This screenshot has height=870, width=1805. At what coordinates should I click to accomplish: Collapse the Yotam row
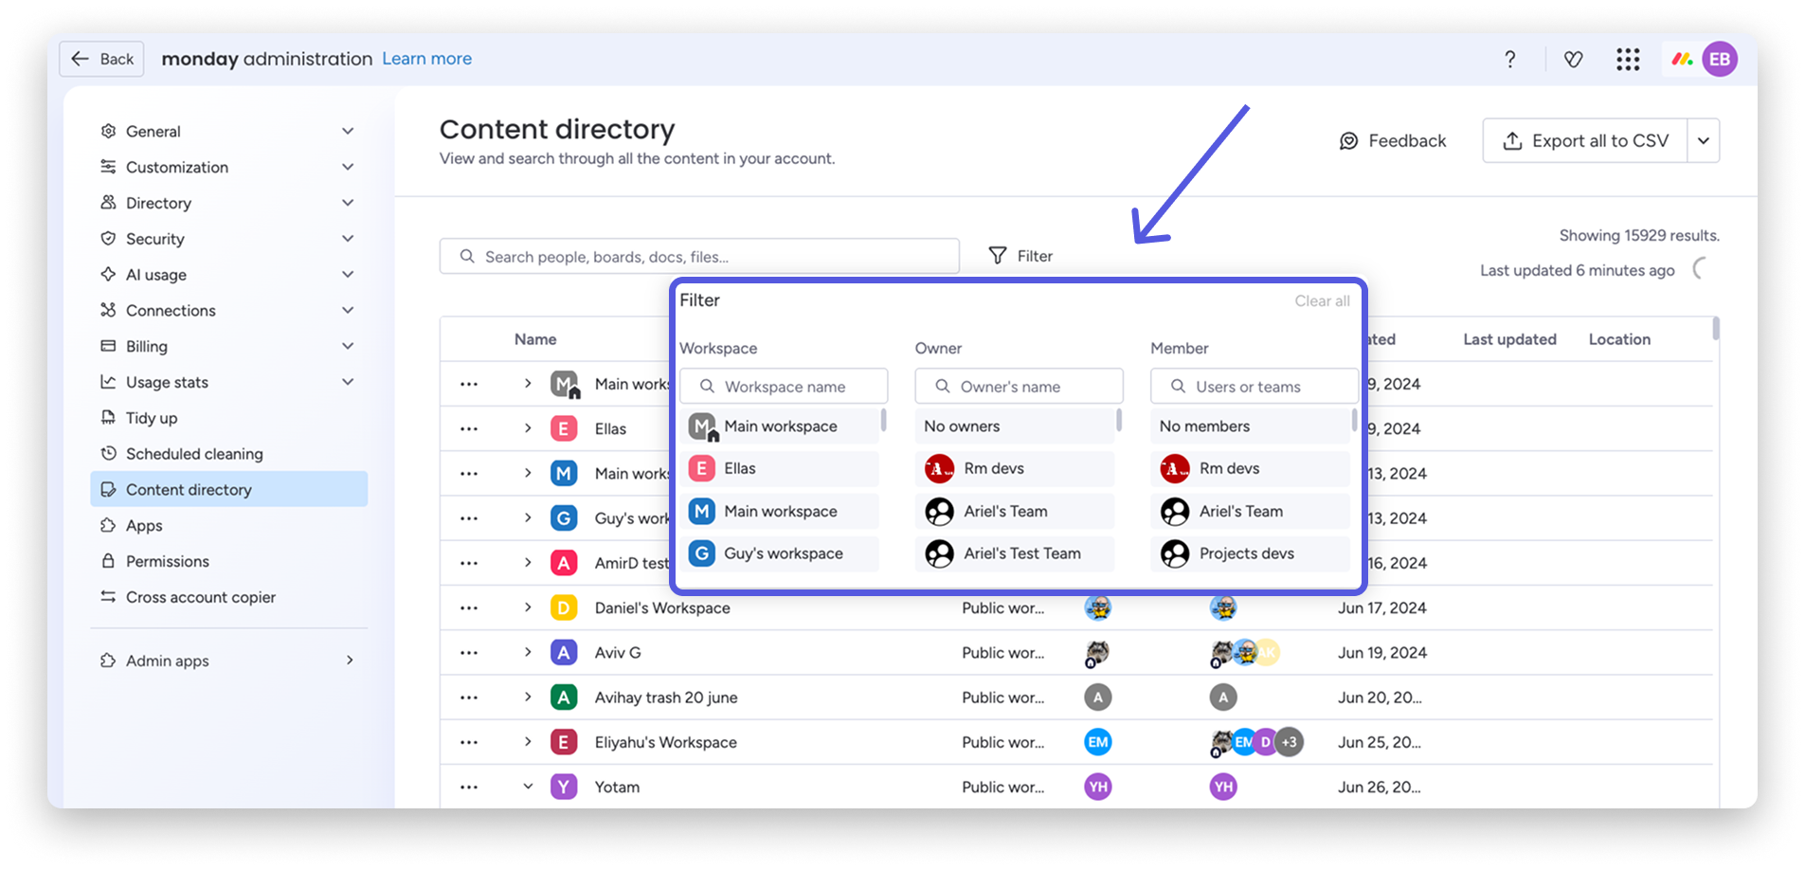coord(528,787)
